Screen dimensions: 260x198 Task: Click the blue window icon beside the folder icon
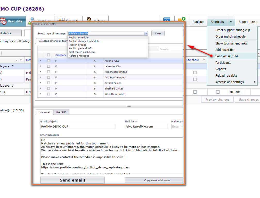[x=166, y=20]
